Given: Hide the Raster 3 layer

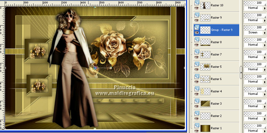Looking at the screenshot, I should 197,106.
